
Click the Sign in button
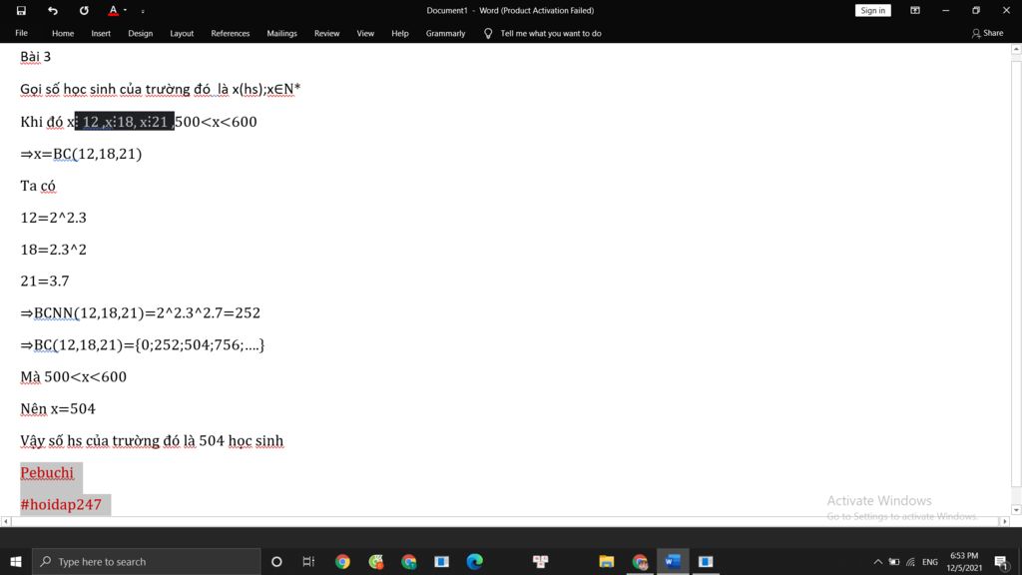click(x=872, y=10)
